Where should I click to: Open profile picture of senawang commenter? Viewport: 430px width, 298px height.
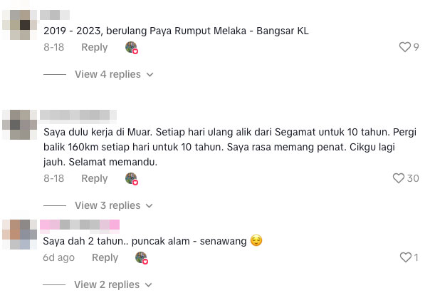tap(20, 235)
